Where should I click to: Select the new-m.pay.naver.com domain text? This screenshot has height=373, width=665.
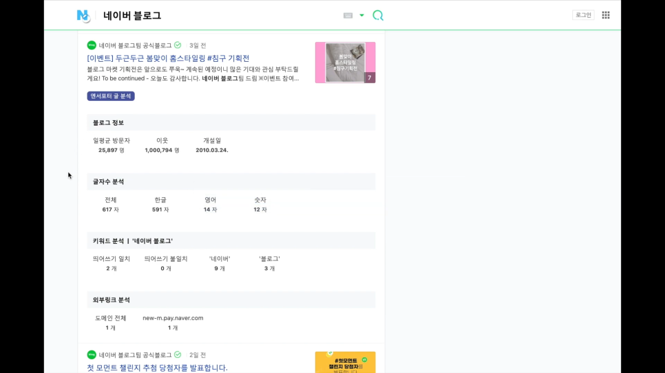(x=173, y=318)
